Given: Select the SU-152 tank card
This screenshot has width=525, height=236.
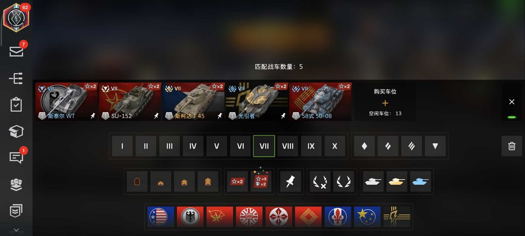Looking at the screenshot, I should pyautogui.click(x=130, y=102).
